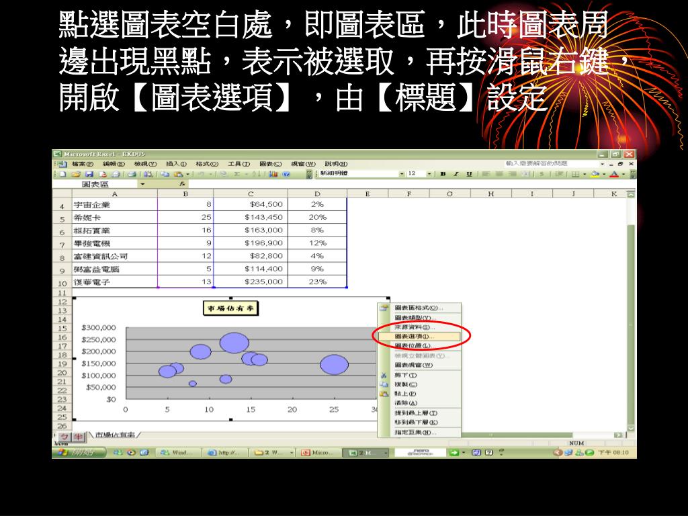Click the Chart Wizard icon

(x=273, y=174)
